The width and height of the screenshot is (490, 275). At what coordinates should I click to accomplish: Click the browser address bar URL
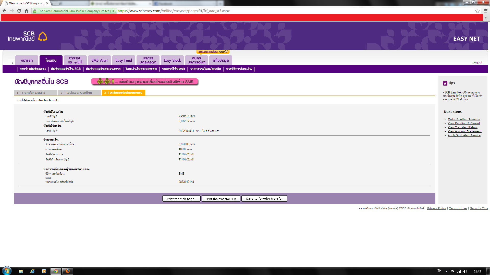pyautogui.click(x=174, y=11)
